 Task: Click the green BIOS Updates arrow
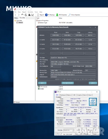point(57,15)
